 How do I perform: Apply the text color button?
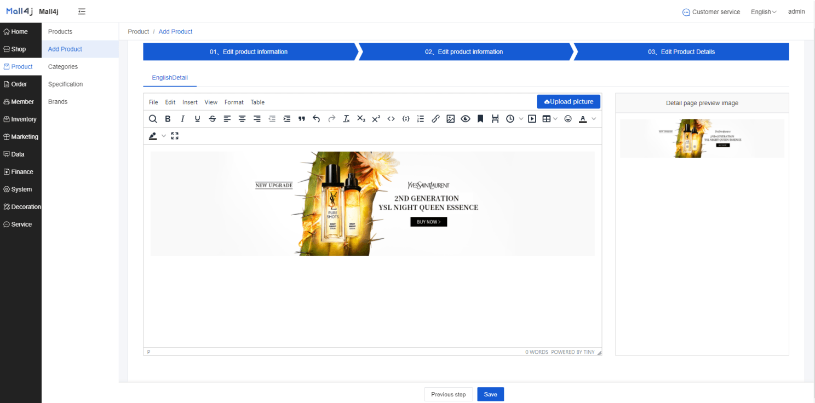coord(583,119)
